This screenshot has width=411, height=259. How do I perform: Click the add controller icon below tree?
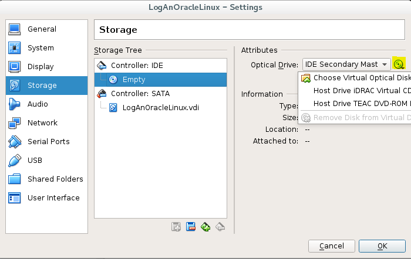[176, 227]
